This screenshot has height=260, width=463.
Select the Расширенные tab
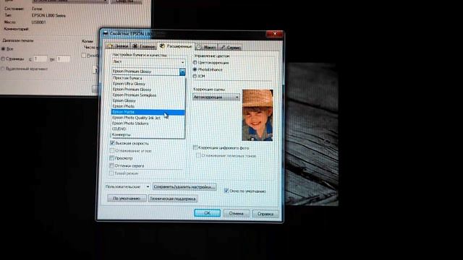click(176, 46)
